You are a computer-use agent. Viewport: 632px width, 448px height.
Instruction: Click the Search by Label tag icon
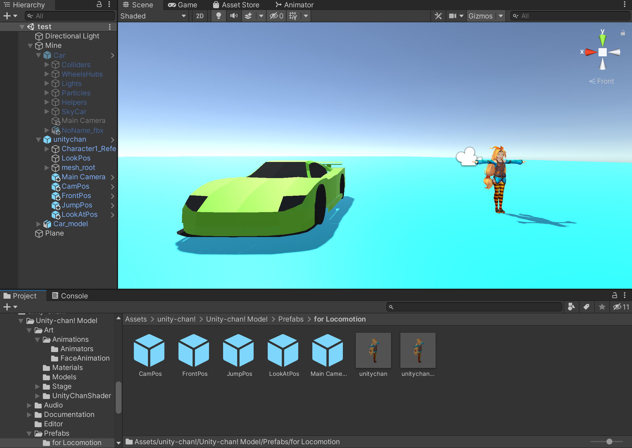586,307
